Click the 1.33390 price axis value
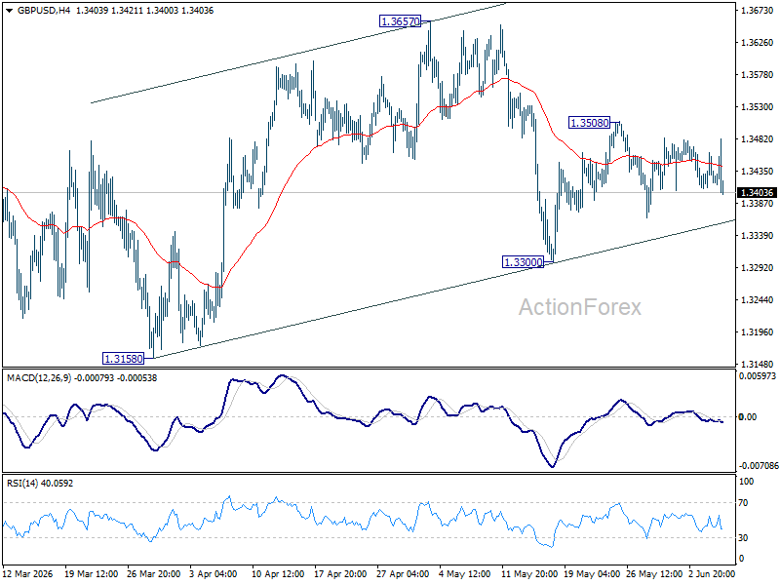This screenshot has width=780, height=585. tap(758, 235)
